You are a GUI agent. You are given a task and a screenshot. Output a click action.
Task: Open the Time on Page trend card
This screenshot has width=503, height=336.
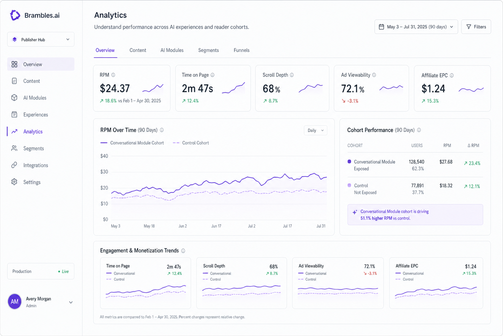(146, 283)
